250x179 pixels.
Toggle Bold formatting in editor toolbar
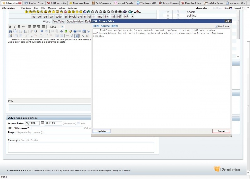point(10,27)
